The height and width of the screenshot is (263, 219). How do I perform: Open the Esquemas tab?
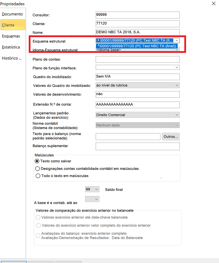tap(11, 36)
